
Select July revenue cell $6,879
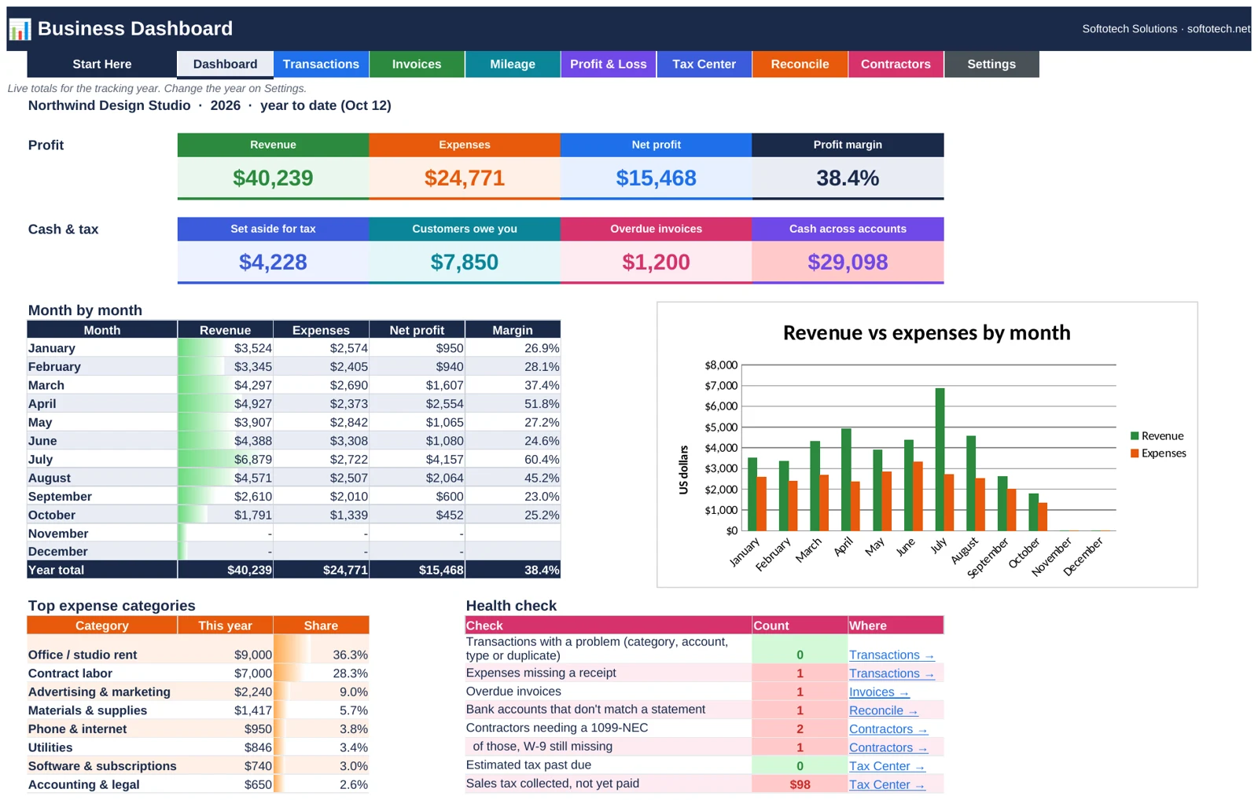pyautogui.click(x=225, y=460)
